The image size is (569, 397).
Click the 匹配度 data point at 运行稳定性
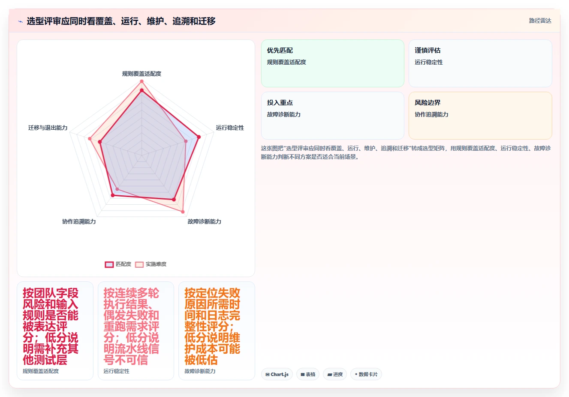(199, 137)
